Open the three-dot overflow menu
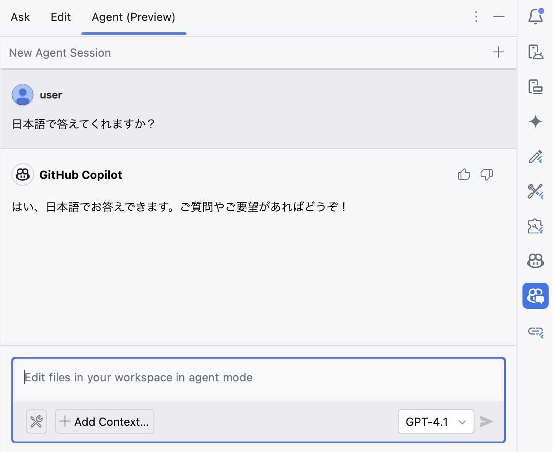 pyautogui.click(x=476, y=17)
